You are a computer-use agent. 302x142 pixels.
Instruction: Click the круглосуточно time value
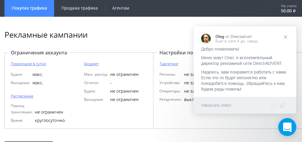(x=50, y=121)
